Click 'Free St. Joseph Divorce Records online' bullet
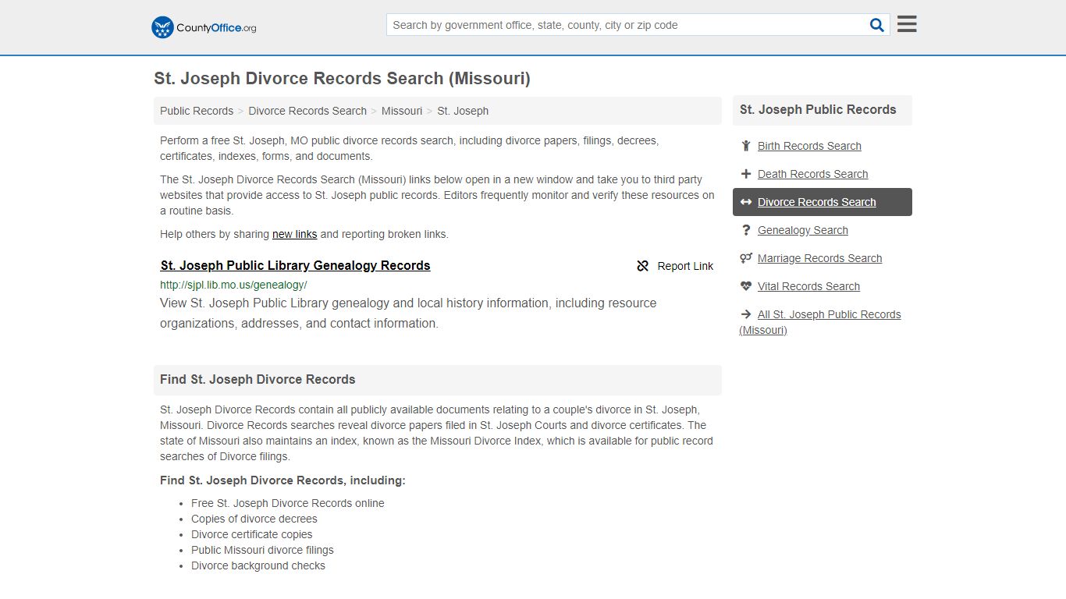Viewport: 1066px width, 599px height. pos(288,503)
